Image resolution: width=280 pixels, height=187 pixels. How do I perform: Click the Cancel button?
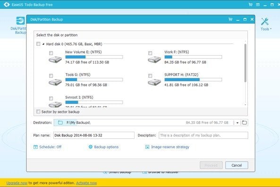coord(237,165)
